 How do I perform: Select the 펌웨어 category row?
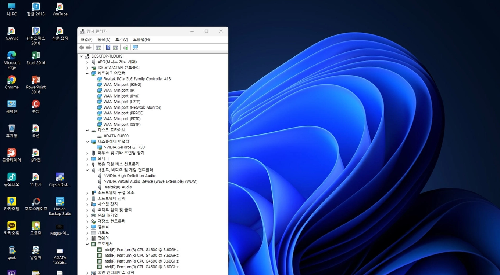pos(103,238)
